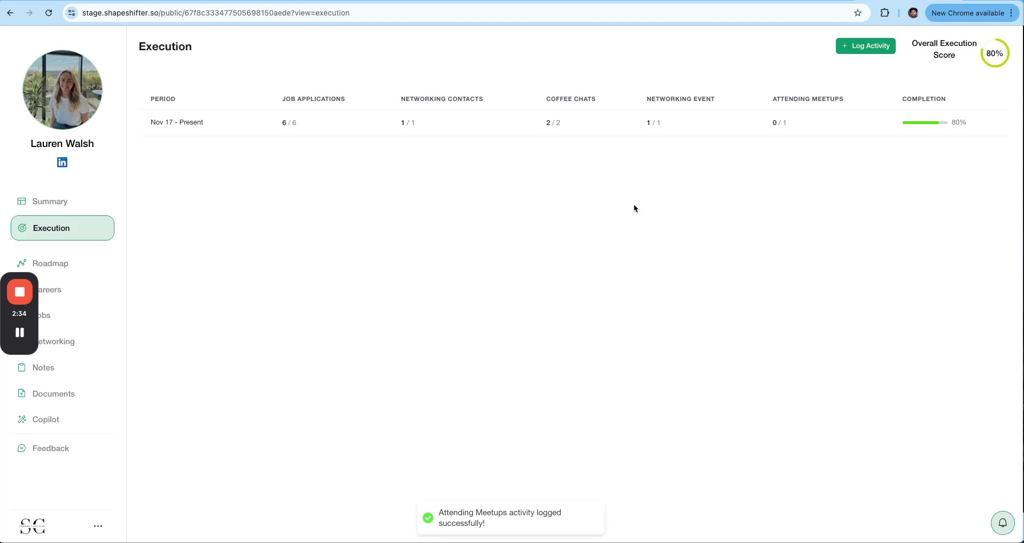
Task: Click the Lauren Walsh name link
Action: coord(61,143)
